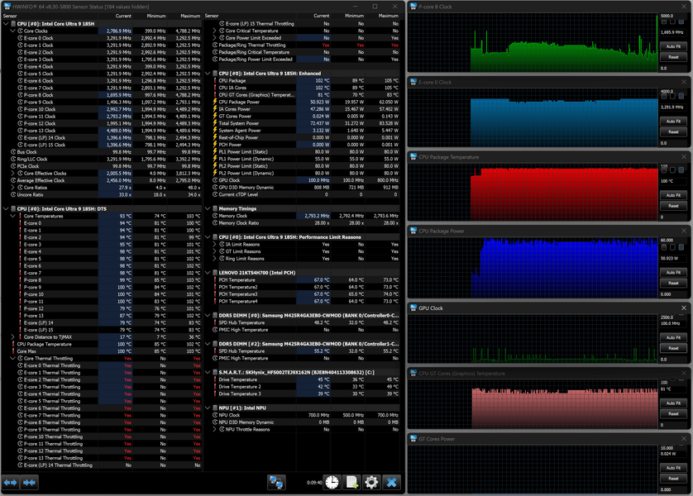
Task: Expand NPU Throttle Reasons
Action: (x=215, y=429)
